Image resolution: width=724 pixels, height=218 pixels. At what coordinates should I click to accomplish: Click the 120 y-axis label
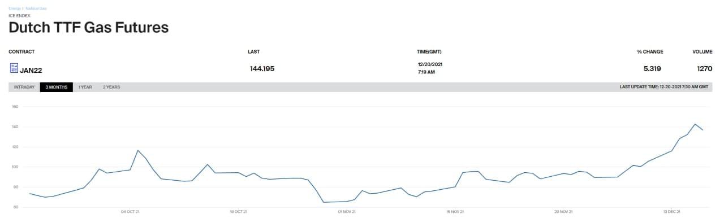coord(15,147)
